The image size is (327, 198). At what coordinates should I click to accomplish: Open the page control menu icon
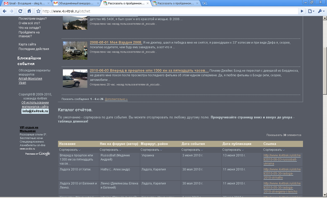tap(311, 11)
